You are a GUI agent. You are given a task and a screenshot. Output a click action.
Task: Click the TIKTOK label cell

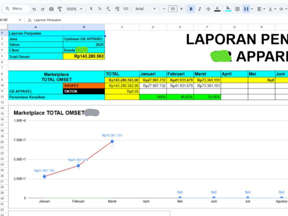(84, 91)
